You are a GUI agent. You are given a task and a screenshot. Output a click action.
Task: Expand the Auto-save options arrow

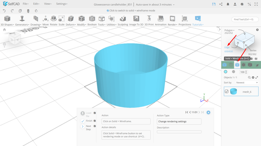click(174, 5)
